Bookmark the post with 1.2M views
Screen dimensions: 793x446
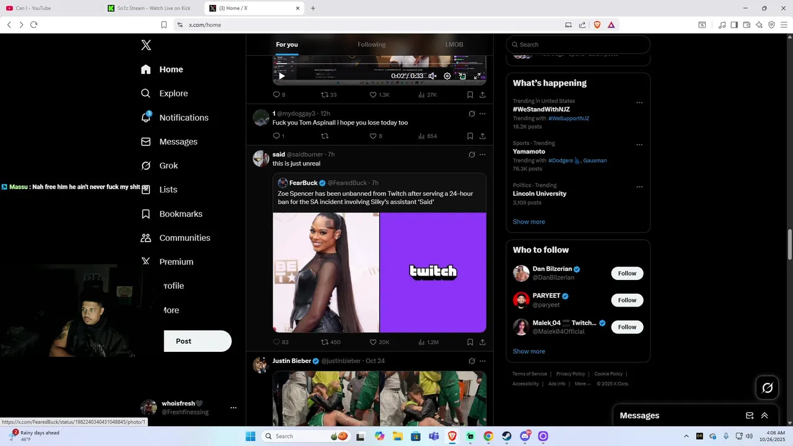tap(470, 342)
